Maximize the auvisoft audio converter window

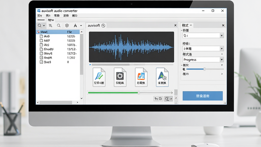click(x=213, y=11)
